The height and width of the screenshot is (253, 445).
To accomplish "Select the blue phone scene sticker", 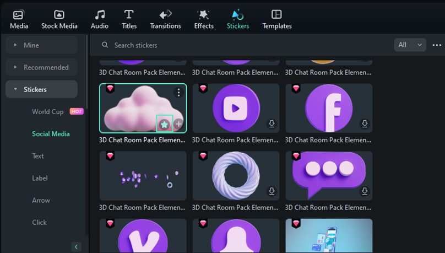I will (329, 236).
